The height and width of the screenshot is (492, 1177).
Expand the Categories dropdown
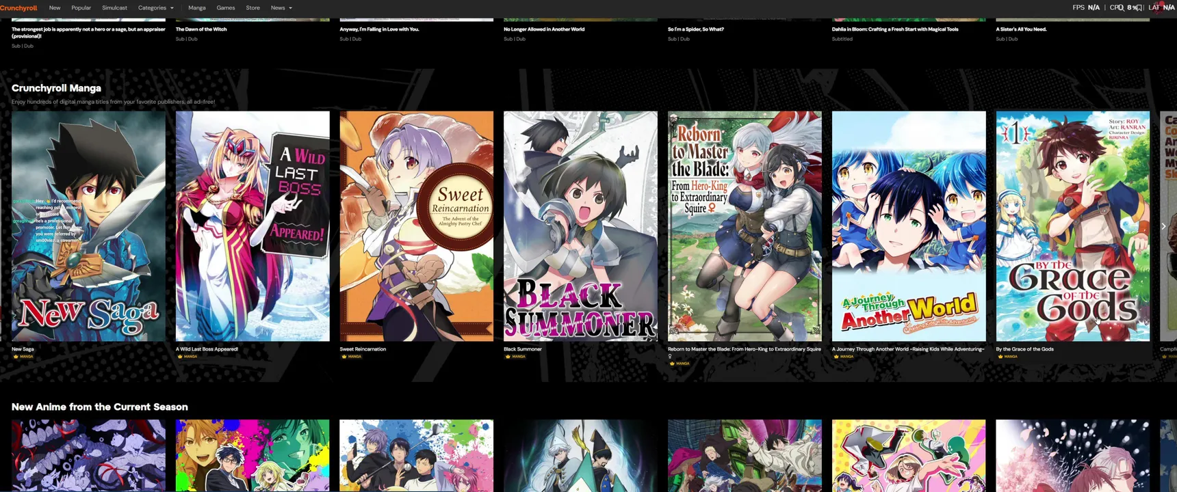click(156, 8)
